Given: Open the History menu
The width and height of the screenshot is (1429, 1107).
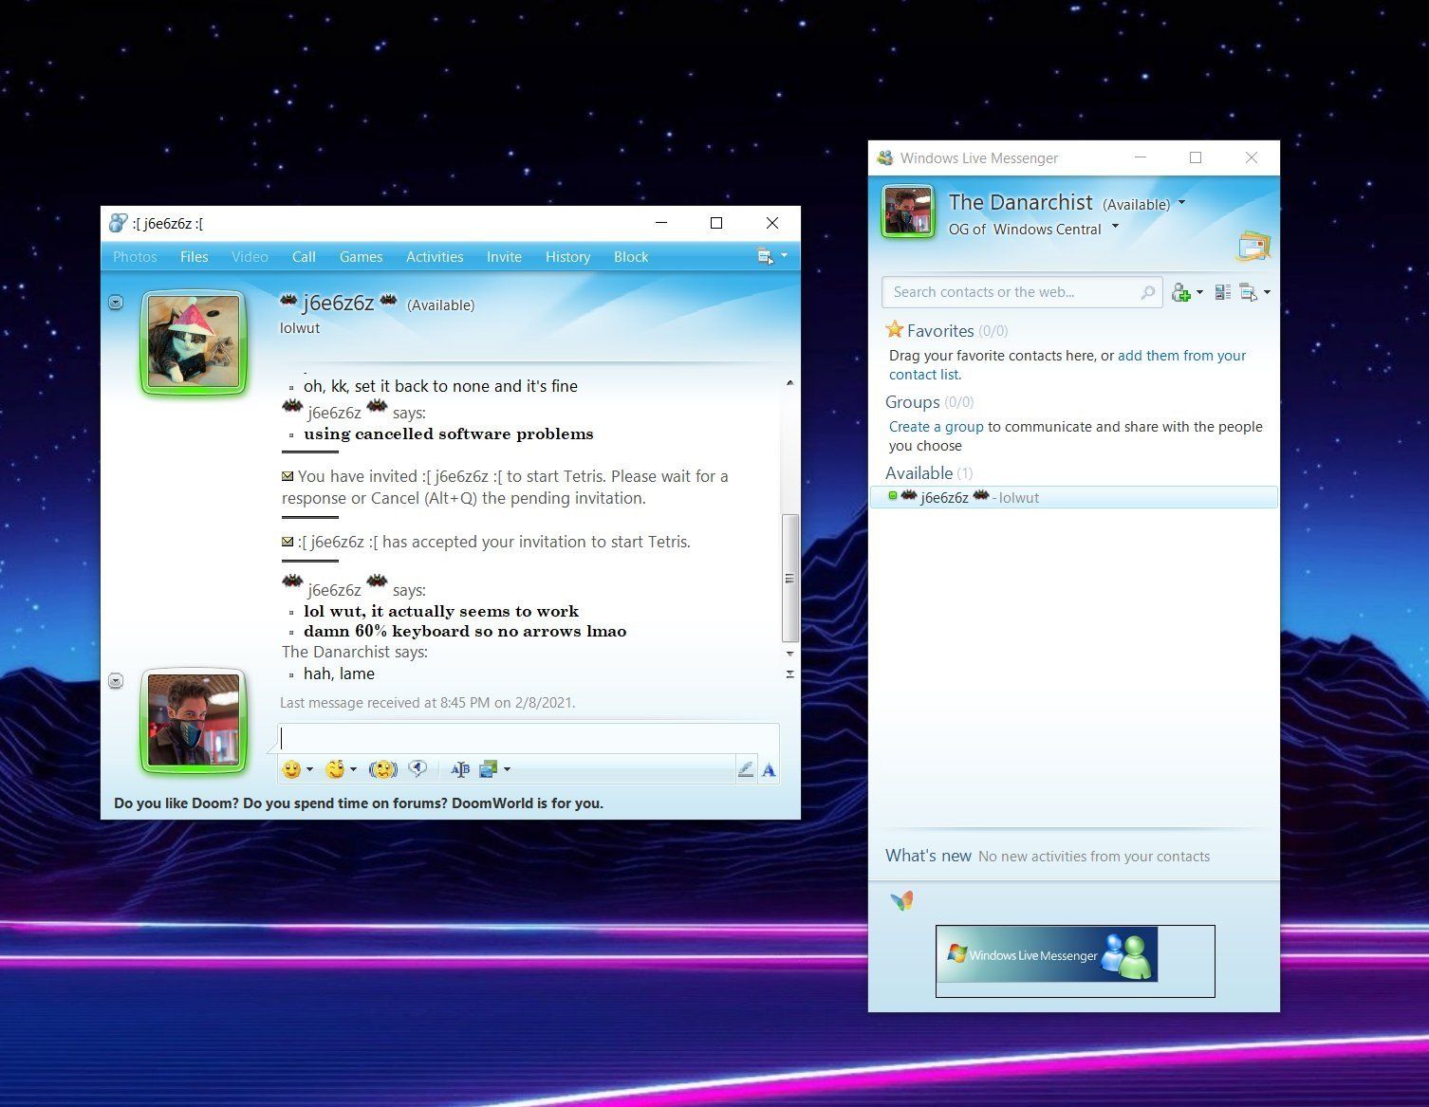Looking at the screenshot, I should click(566, 256).
